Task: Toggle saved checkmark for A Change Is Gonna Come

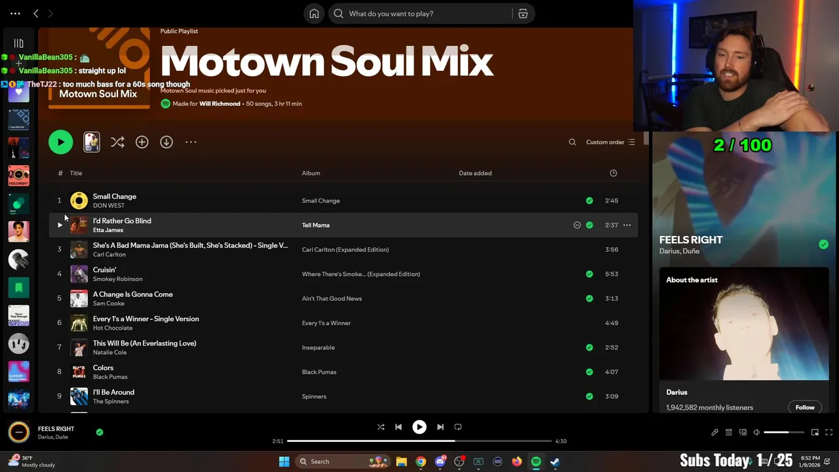Action: [589, 298]
